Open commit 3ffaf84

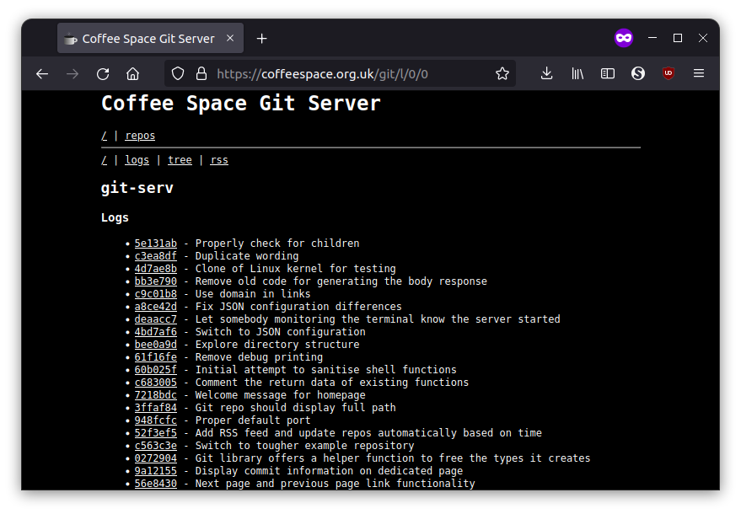point(155,408)
